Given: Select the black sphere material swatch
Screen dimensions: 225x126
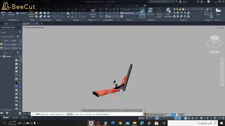Looking at the screenshot, I should pos(17,83).
